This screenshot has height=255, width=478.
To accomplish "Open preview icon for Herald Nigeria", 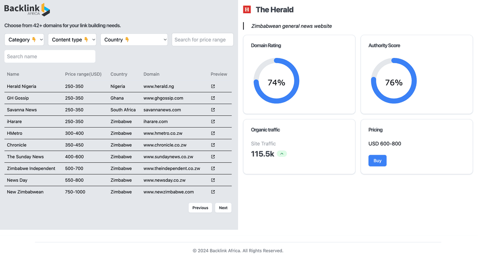I will [x=213, y=87].
